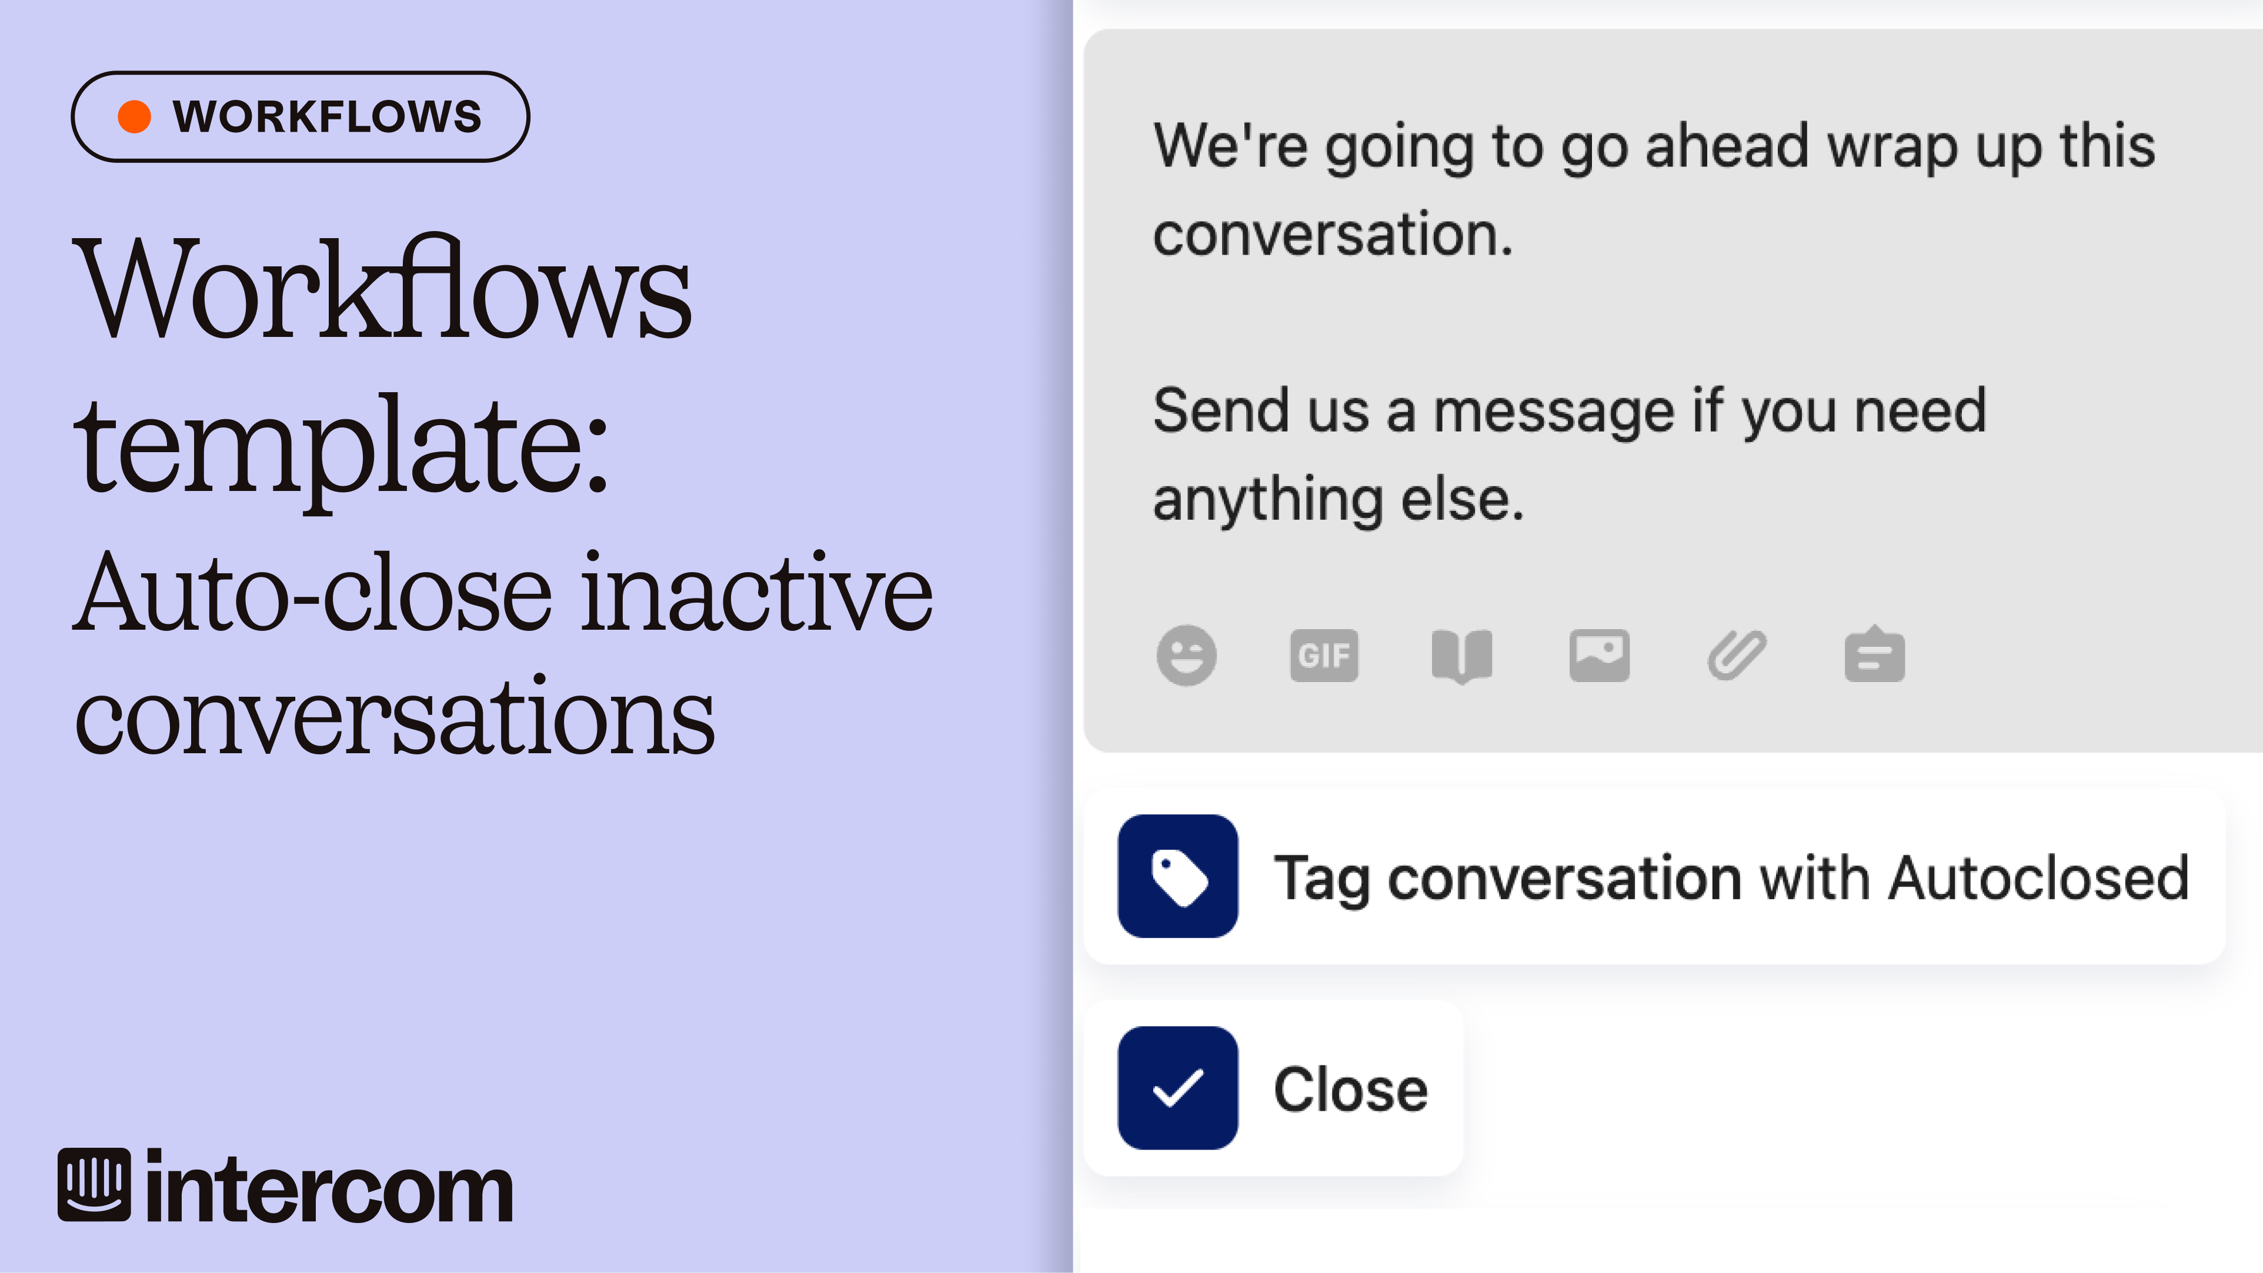Select the WORKFLOWS pill badge
Image resolution: width=2263 pixels, height=1273 pixels.
pyautogui.click(x=301, y=117)
